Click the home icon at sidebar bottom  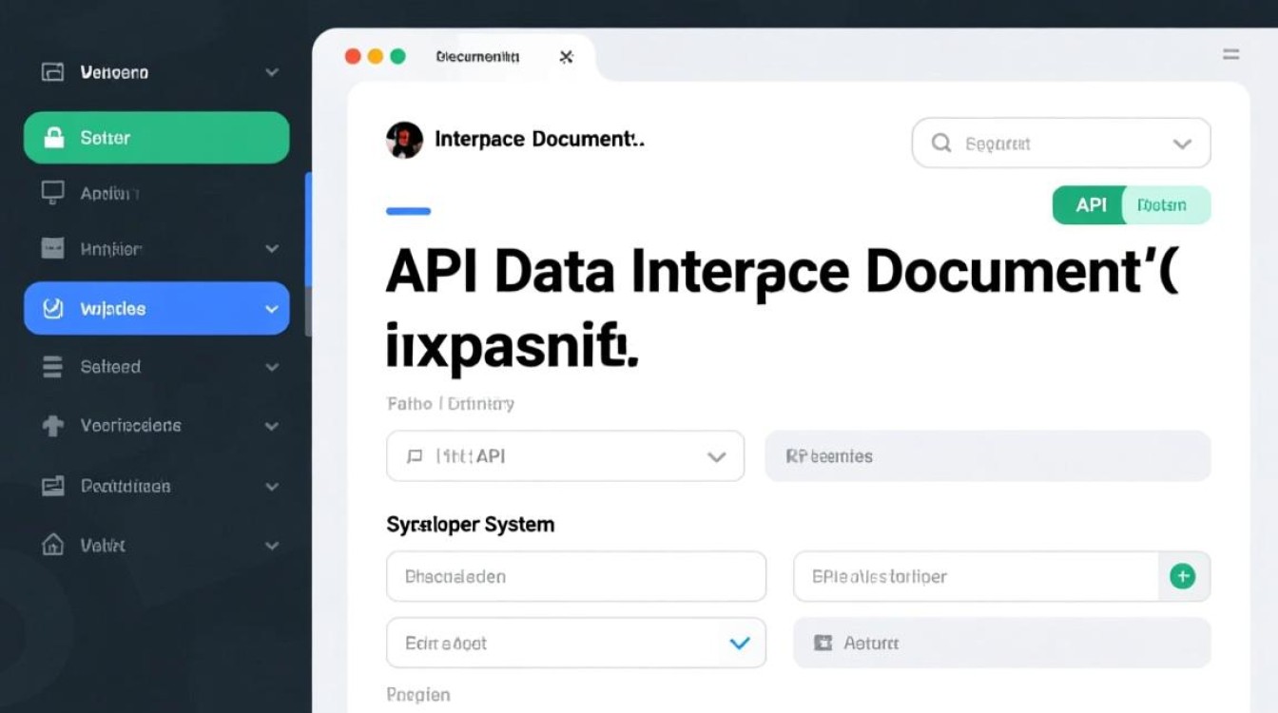pos(53,545)
